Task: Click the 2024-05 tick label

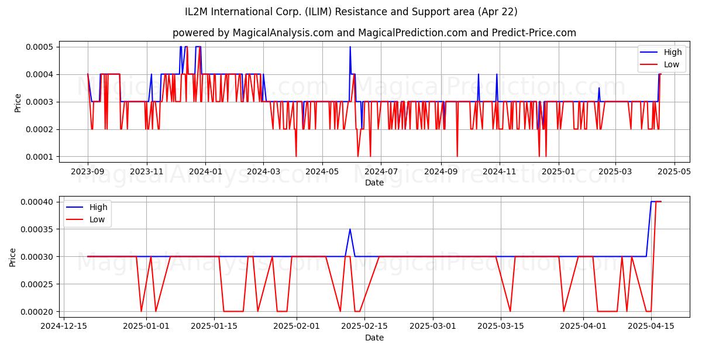Action: pos(322,171)
